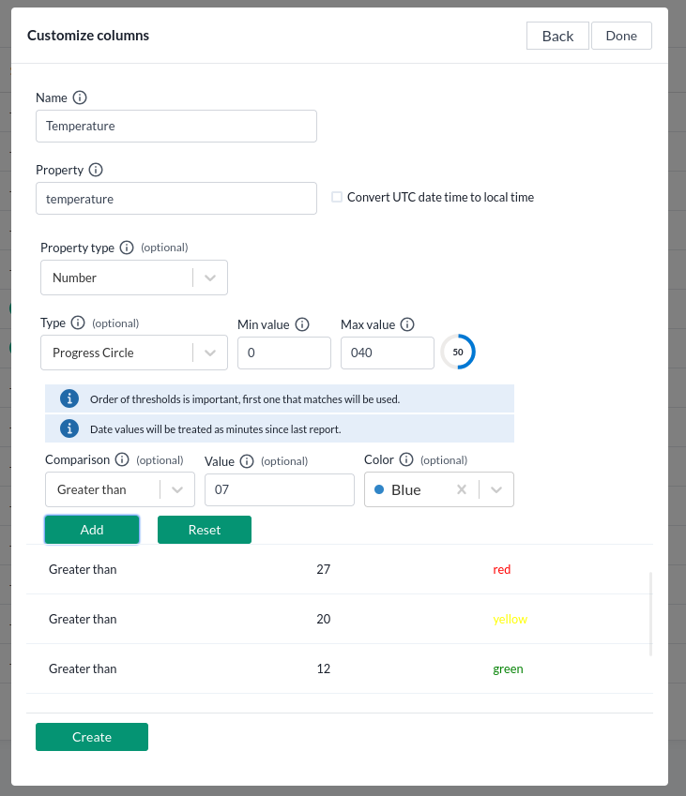Click the info icon next to Property label
686x796 pixels.
pyautogui.click(x=96, y=171)
